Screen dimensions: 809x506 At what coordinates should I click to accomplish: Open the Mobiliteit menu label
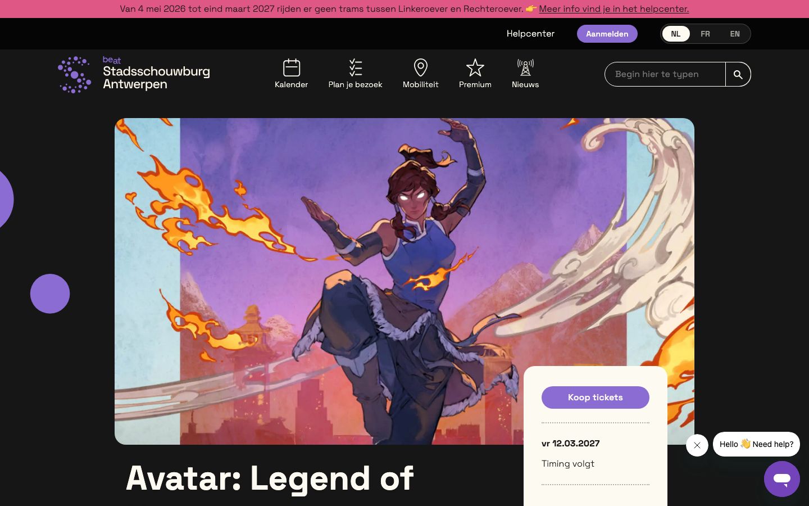pos(420,84)
